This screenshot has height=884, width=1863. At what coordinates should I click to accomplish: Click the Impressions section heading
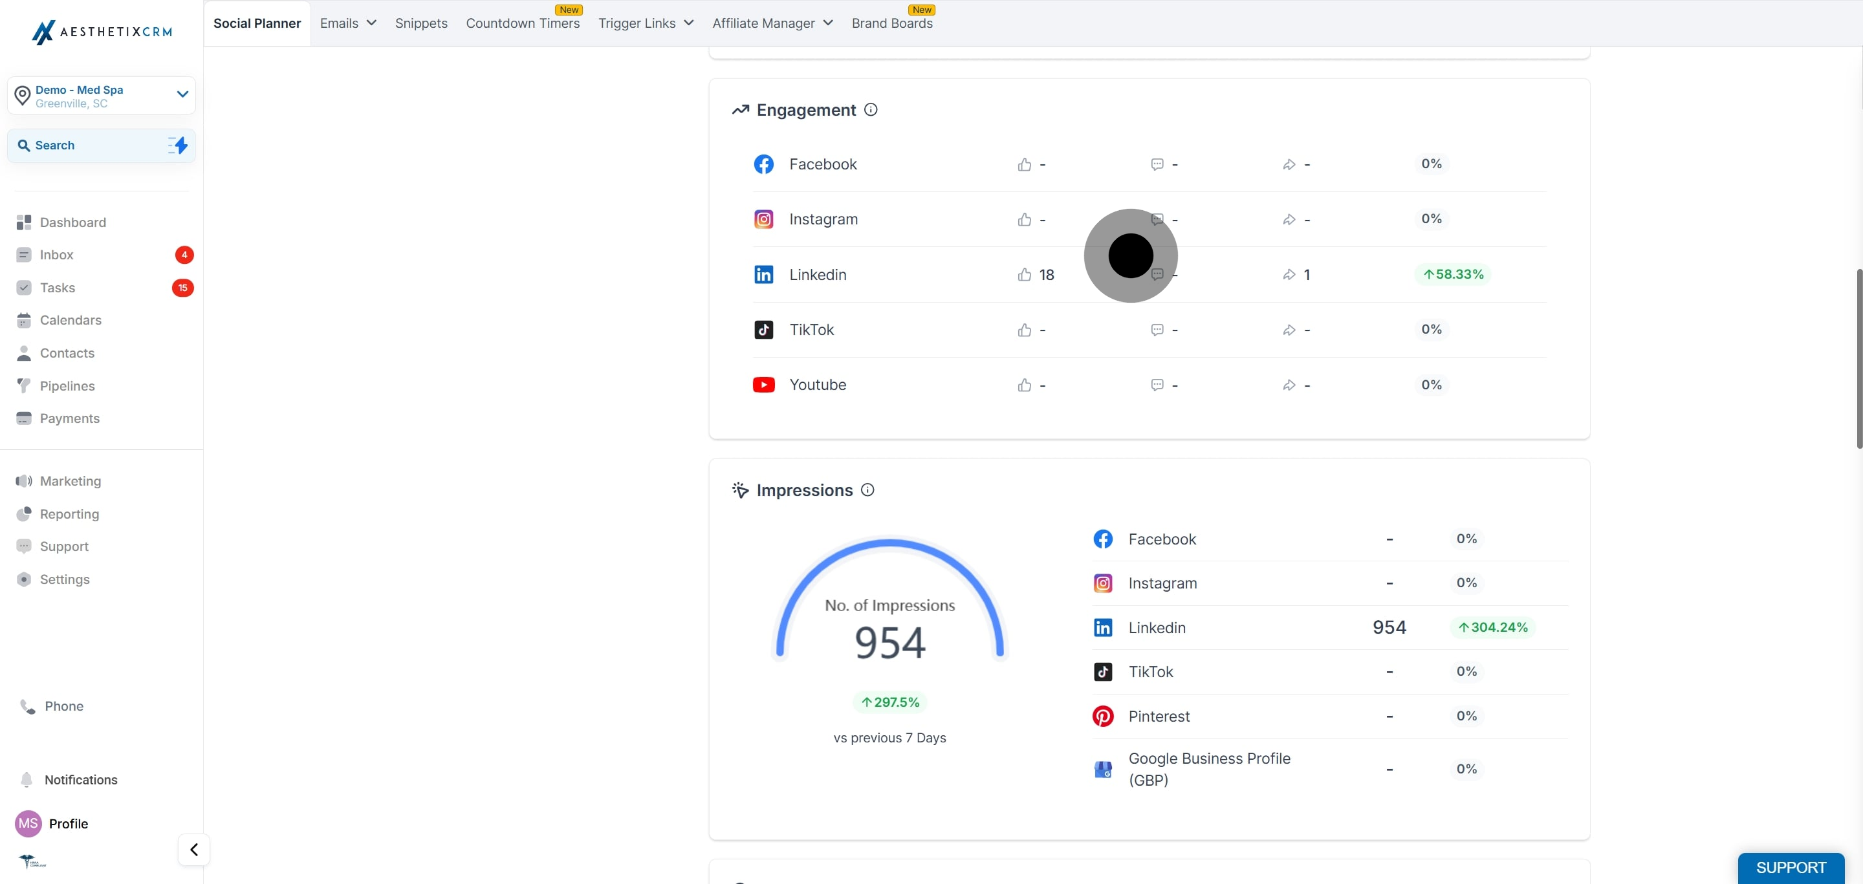804,490
